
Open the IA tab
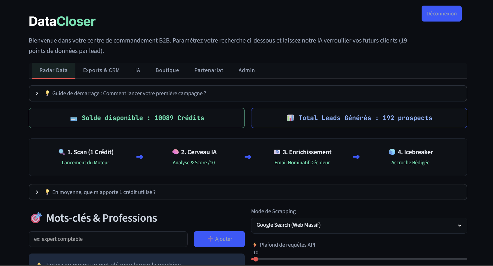138,70
